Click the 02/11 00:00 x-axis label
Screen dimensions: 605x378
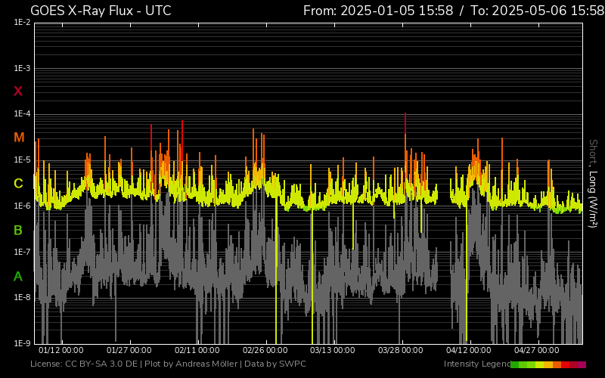click(x=197, y=350)
